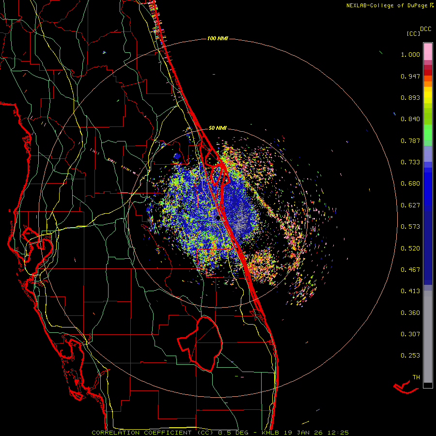Click the TH threshold label
The width and height of the screenshot is (436, 436).
click(x=416, y=377)
